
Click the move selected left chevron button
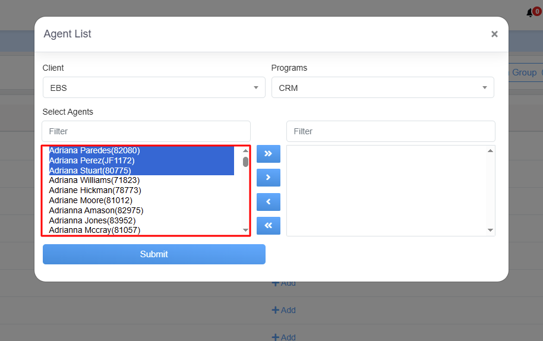click(268, 202)
